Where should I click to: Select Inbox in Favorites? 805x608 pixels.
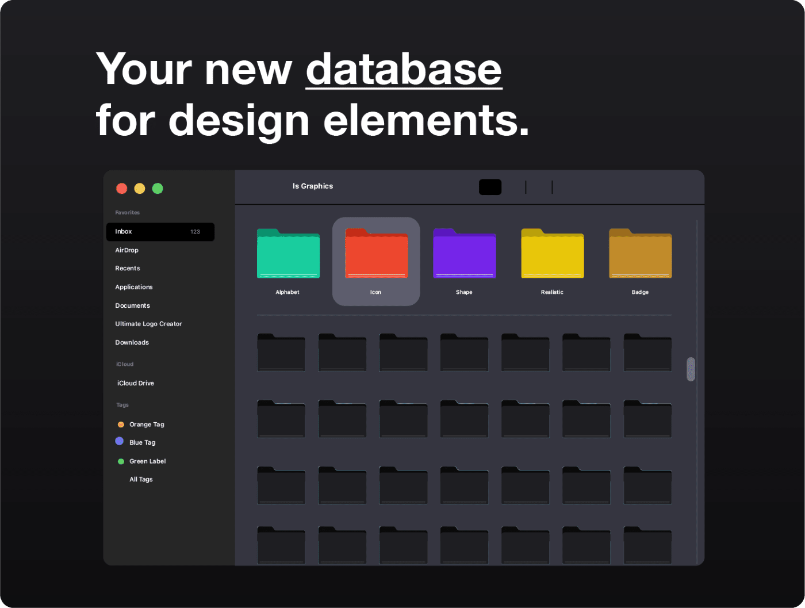(160, 232)
